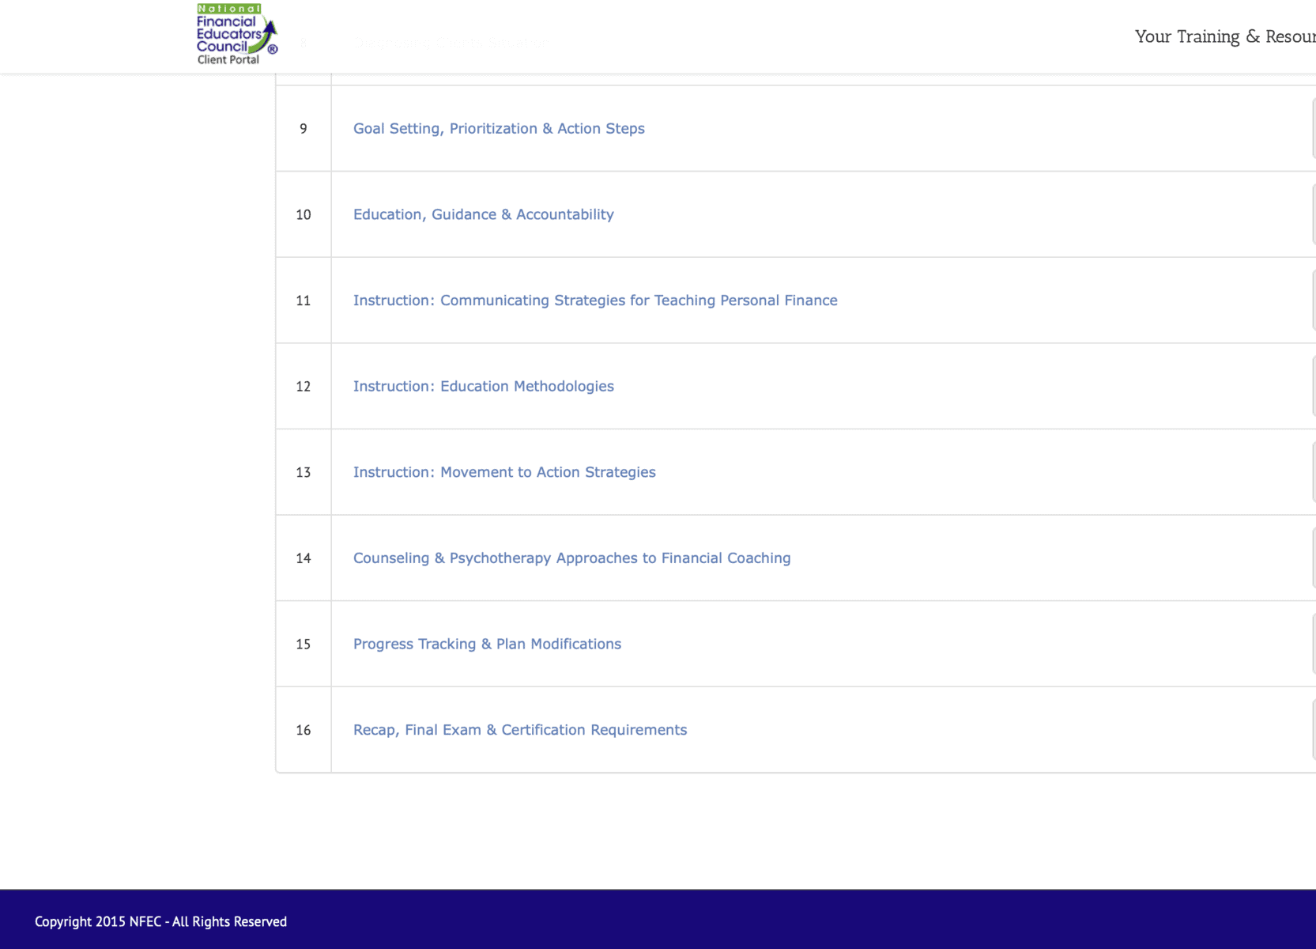The height and width of the screenshot is (949, 1316).
Task: Open the Your Training & Resources menu
Action: [x=1224, y=36]
